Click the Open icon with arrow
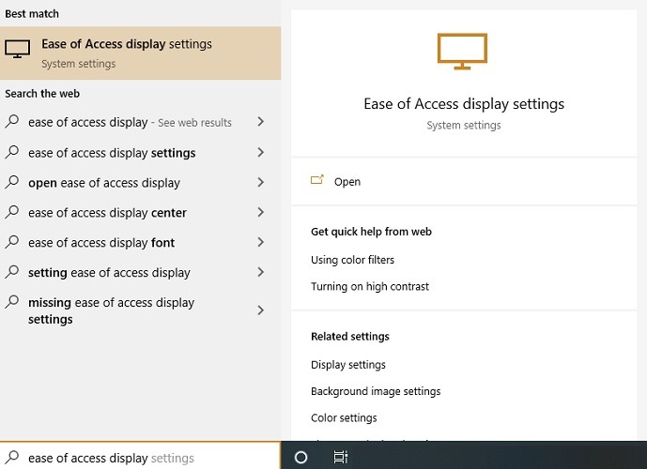The image size is (647, 469). coord(317,180)
